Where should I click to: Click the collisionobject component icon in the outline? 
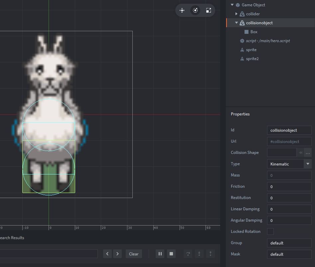(x=242, y=23)
